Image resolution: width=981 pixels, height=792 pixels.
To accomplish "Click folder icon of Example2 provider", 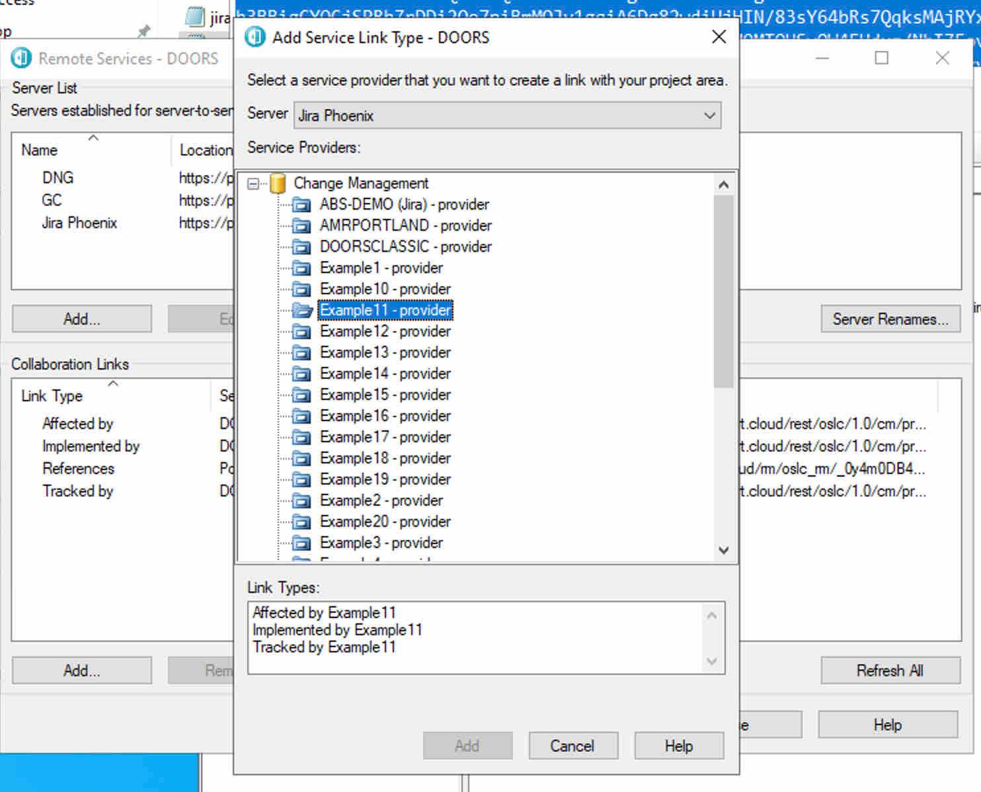I will pyautogui.click(x=301, y=501).
